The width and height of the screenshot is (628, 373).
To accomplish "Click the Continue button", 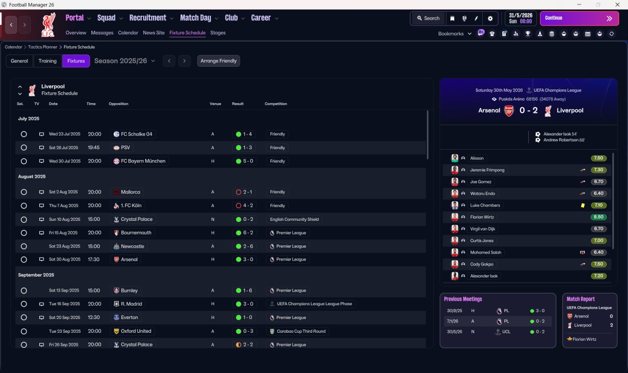I will pos(579,18).
